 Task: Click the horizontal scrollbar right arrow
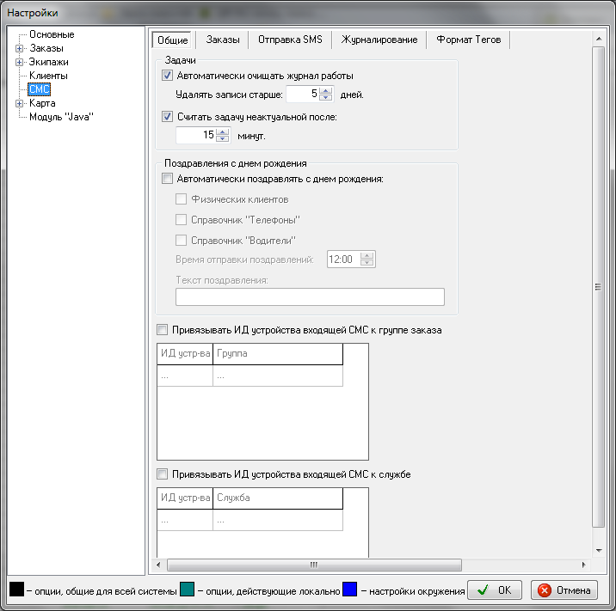pos(584,565)
